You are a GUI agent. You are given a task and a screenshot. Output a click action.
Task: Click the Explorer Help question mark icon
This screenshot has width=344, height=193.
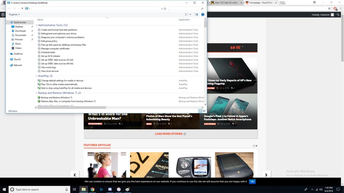tap(203, 14)
